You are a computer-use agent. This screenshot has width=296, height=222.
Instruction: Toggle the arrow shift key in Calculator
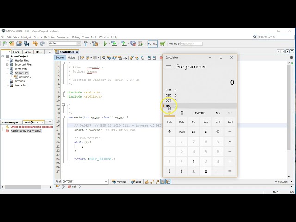(169, 132)
